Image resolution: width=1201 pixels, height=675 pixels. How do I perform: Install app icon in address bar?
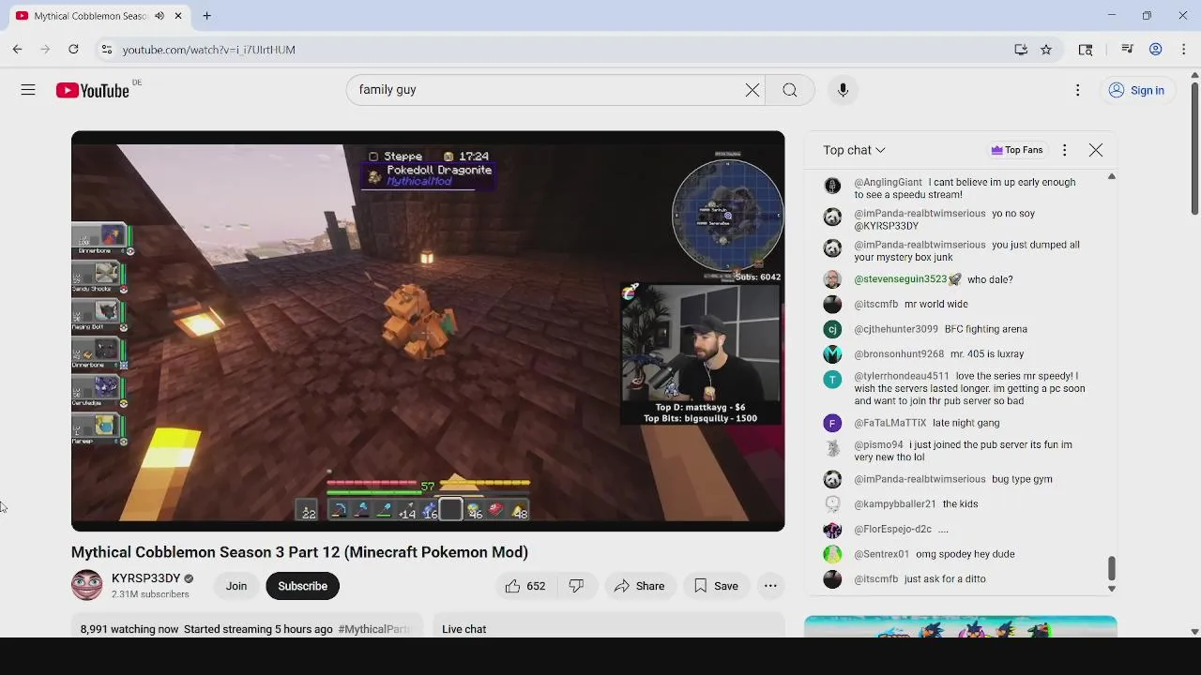(1021, 50)
